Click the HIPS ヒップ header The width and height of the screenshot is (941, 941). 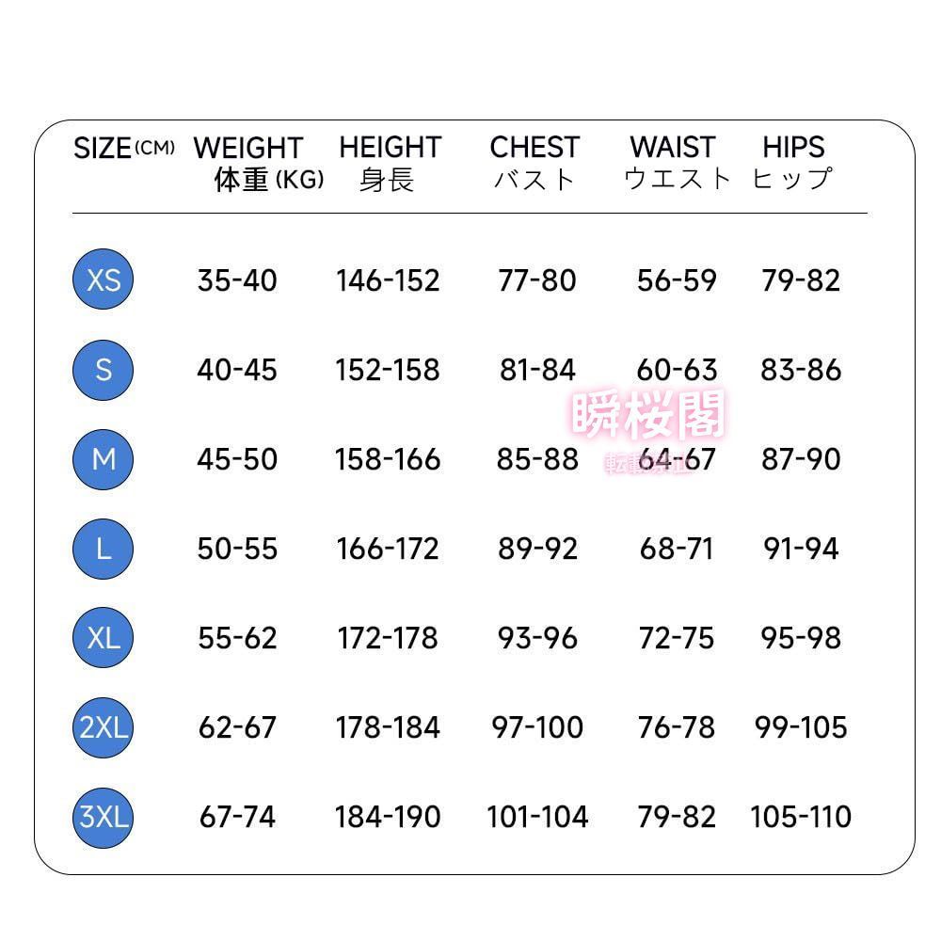point(793,163)
